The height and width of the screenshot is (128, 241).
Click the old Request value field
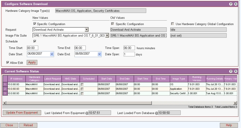click(x=139, y=30)
